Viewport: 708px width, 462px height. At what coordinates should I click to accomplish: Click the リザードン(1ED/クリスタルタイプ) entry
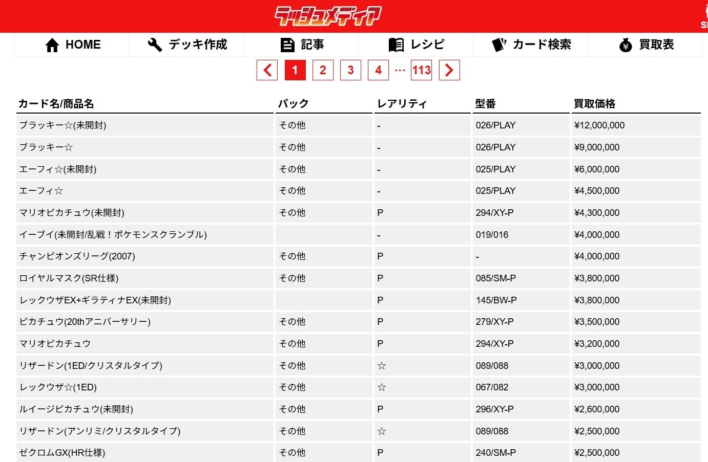tap(91, 366)
